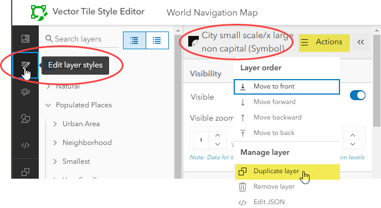Click the Remove layer trash icon
Viewport: 381px width, 208px height.
(x=243, y=187)
